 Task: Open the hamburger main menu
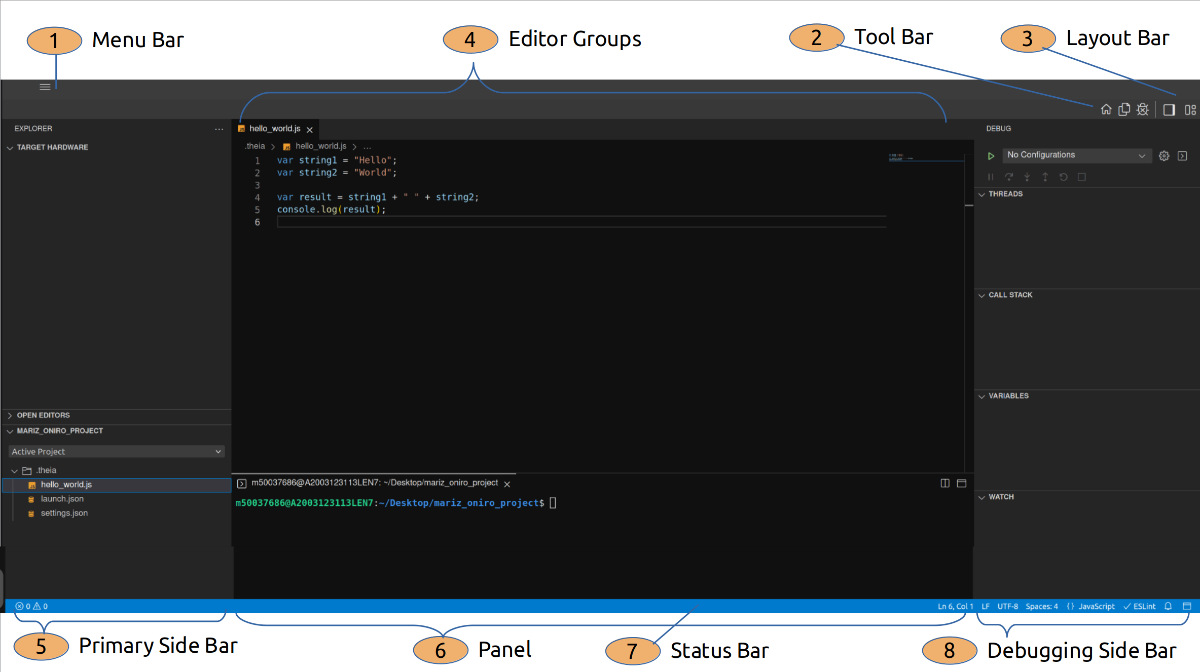45,87
